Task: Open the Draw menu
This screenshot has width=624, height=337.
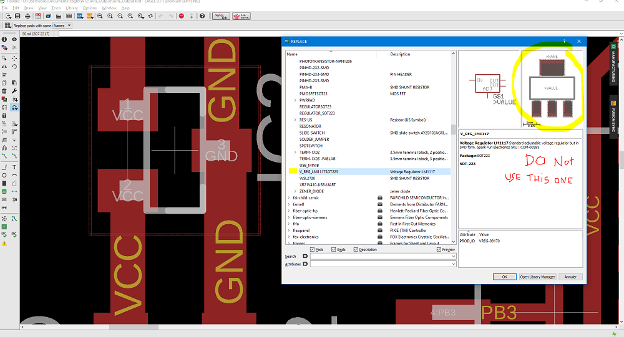Action: 29,8
